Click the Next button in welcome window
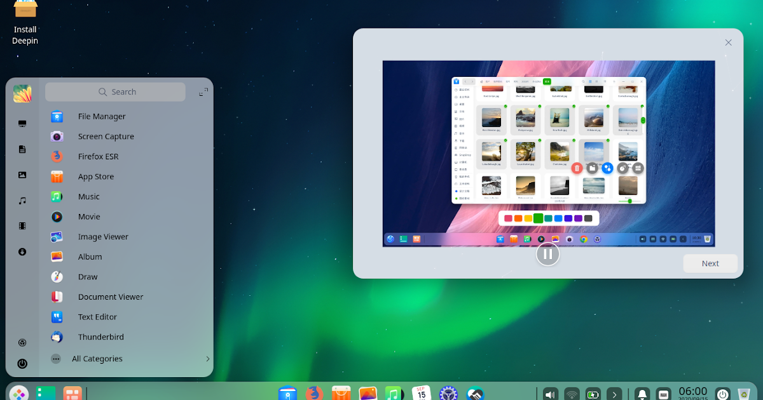Viewport: 763px width, 400px height. point(710,263)
